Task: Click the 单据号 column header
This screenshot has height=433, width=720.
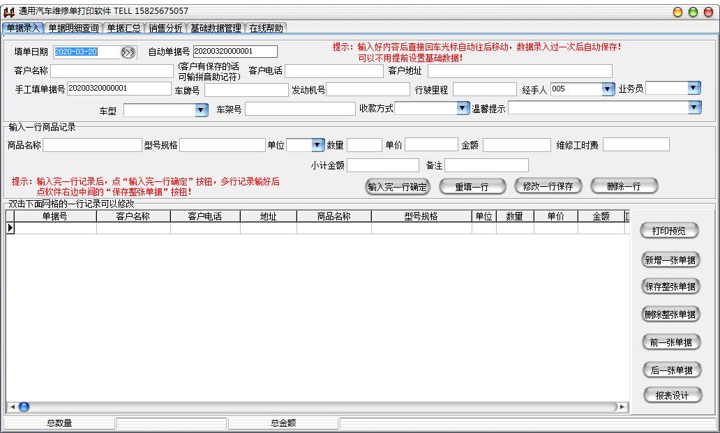Action: (55, 216)
